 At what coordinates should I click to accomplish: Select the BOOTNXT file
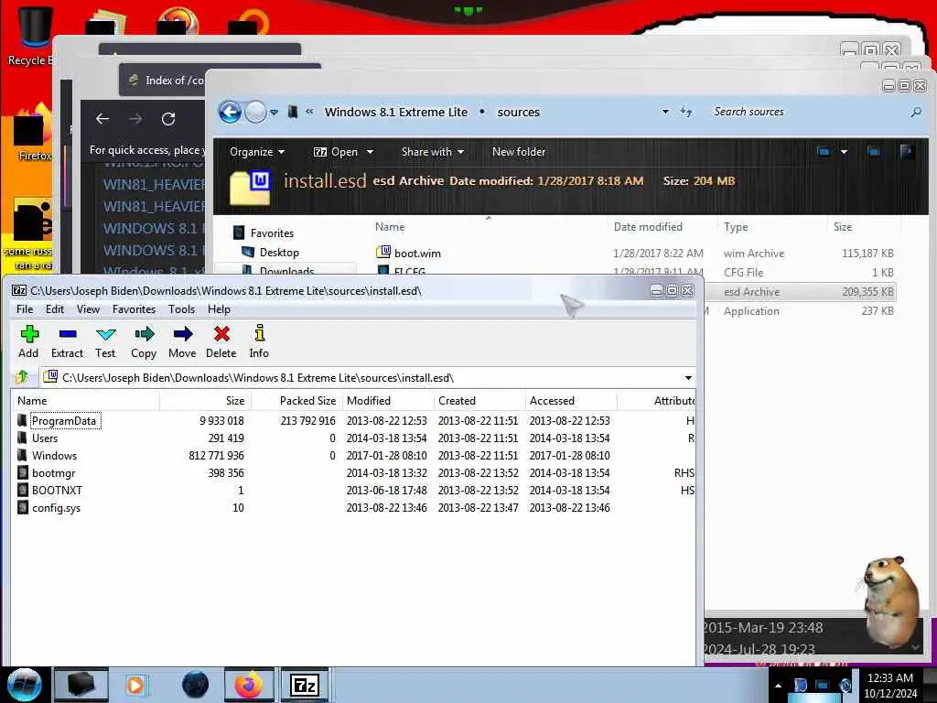[x=352, y=491]
